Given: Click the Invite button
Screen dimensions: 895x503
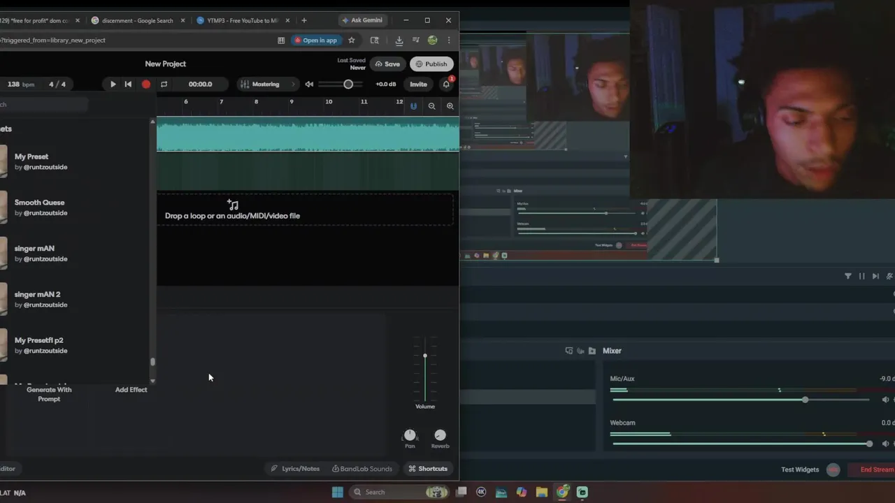Looking at the screenshot, I should point(418,84).
